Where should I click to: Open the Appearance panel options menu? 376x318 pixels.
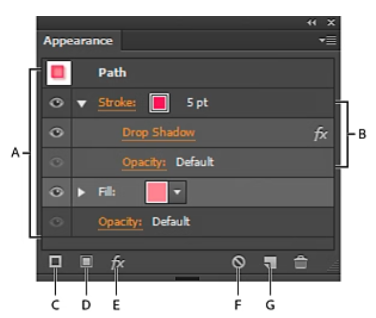point(328,40)
